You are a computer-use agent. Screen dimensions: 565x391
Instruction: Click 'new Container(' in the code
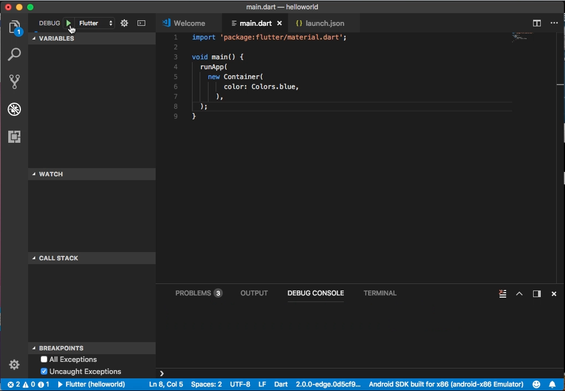[x=235, y=77]
